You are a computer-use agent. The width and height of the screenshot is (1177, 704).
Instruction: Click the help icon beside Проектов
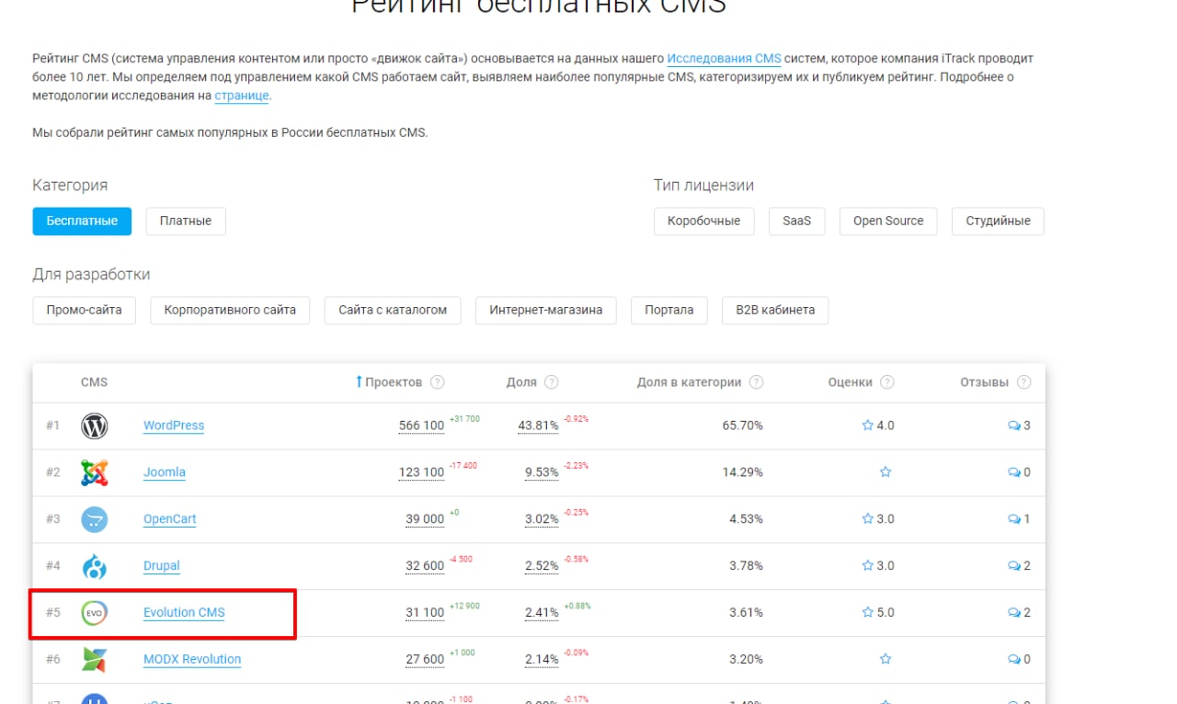pyautogui.click(x=438, y=382)
